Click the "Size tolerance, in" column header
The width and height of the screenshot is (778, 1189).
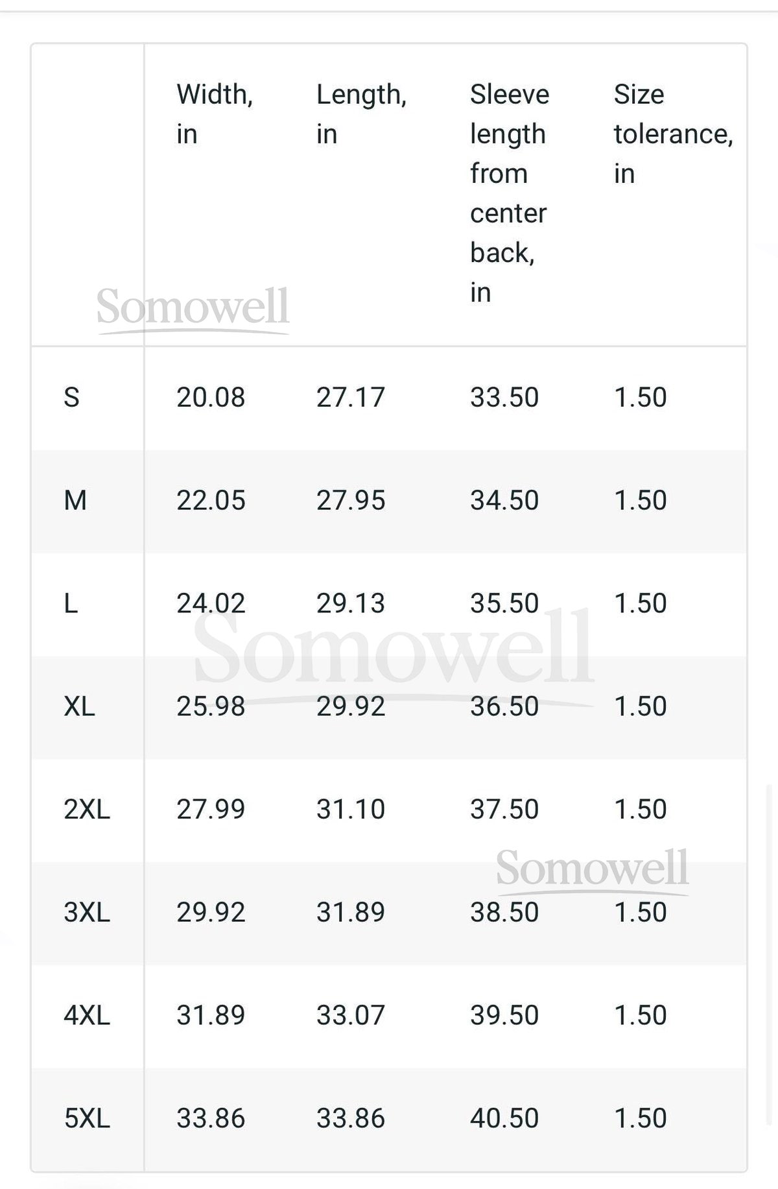tap(673, 134)
